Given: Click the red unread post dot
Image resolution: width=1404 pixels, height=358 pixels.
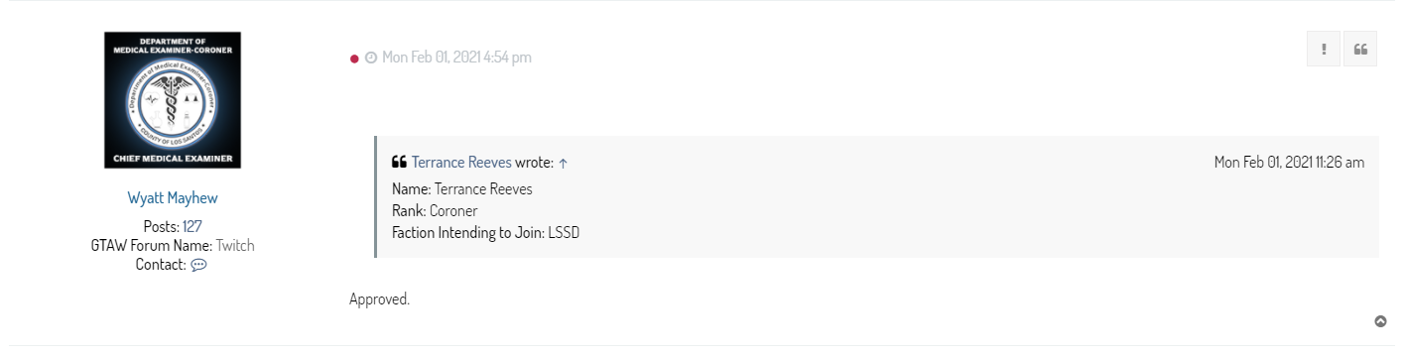Looking at the screenshot, I should coord(354,59).
